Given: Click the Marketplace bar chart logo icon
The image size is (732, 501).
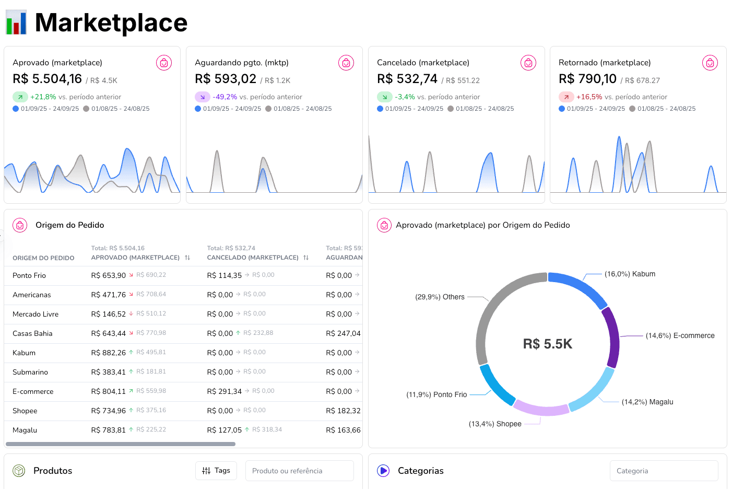Looking at the screenshot, I should click(x=16, y=22).
